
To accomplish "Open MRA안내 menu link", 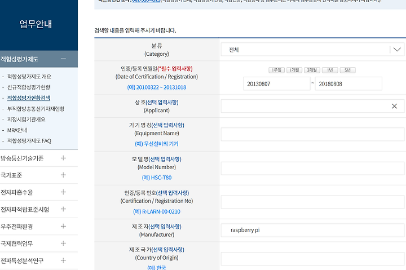I will [x=17, y=130].
